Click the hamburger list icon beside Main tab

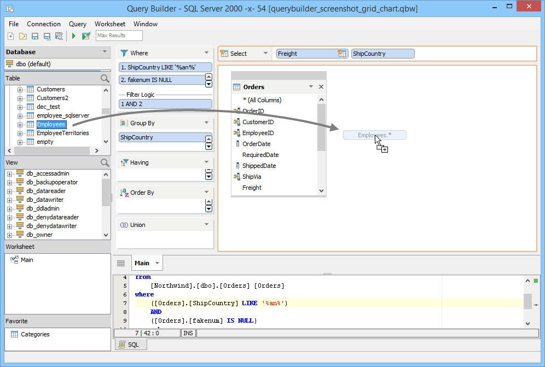point(121,264)
